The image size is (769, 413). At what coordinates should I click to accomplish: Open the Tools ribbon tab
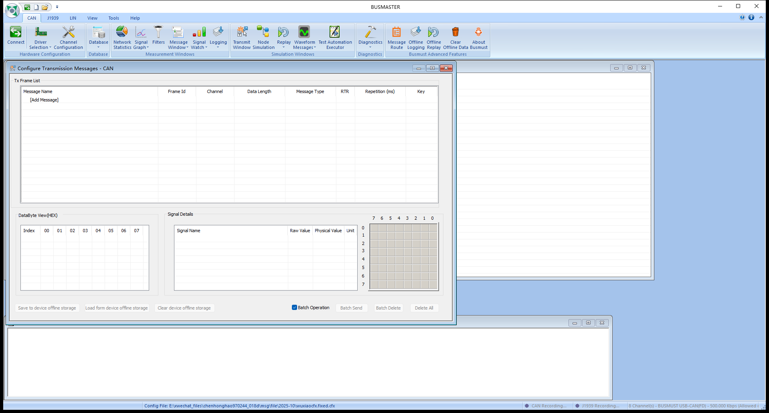pos(114,18)
